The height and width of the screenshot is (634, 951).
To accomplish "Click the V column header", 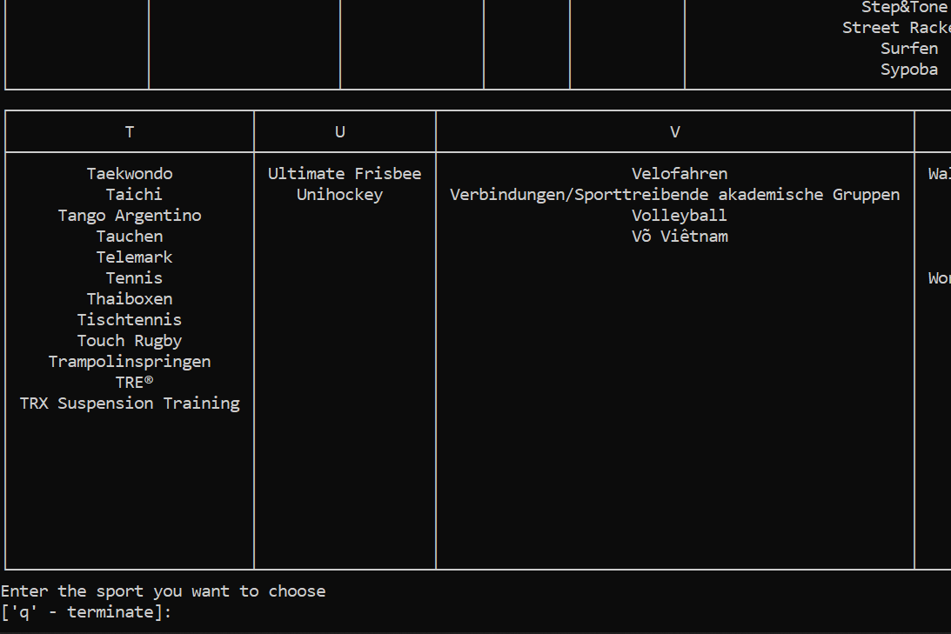I will 675,132.
